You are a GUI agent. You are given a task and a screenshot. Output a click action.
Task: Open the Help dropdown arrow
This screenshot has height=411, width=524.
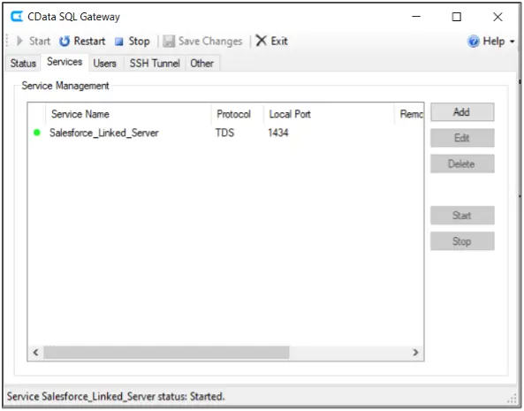(x=512, y=42)
